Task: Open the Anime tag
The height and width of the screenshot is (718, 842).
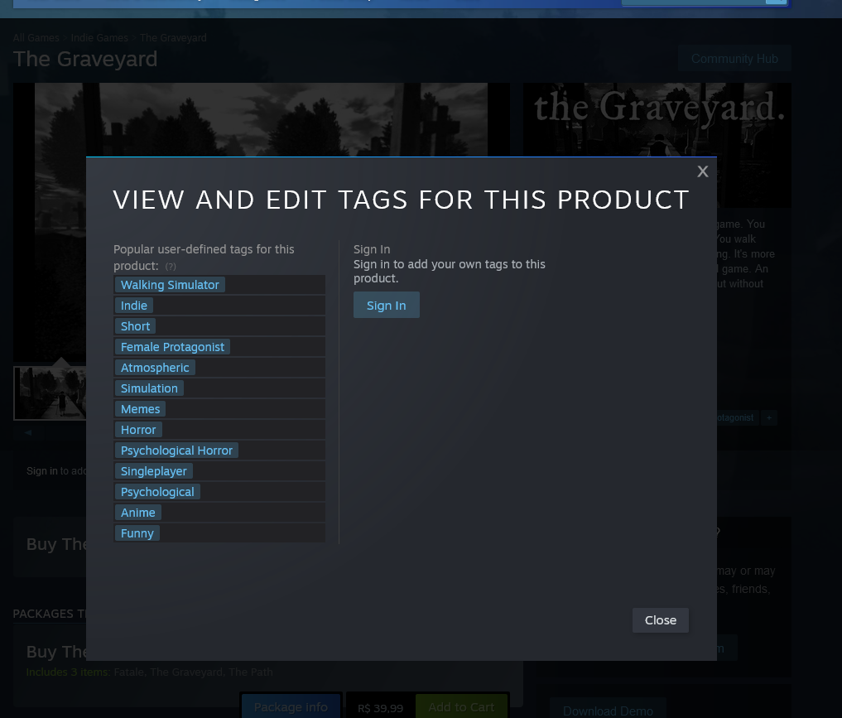Action: [138, 513]
